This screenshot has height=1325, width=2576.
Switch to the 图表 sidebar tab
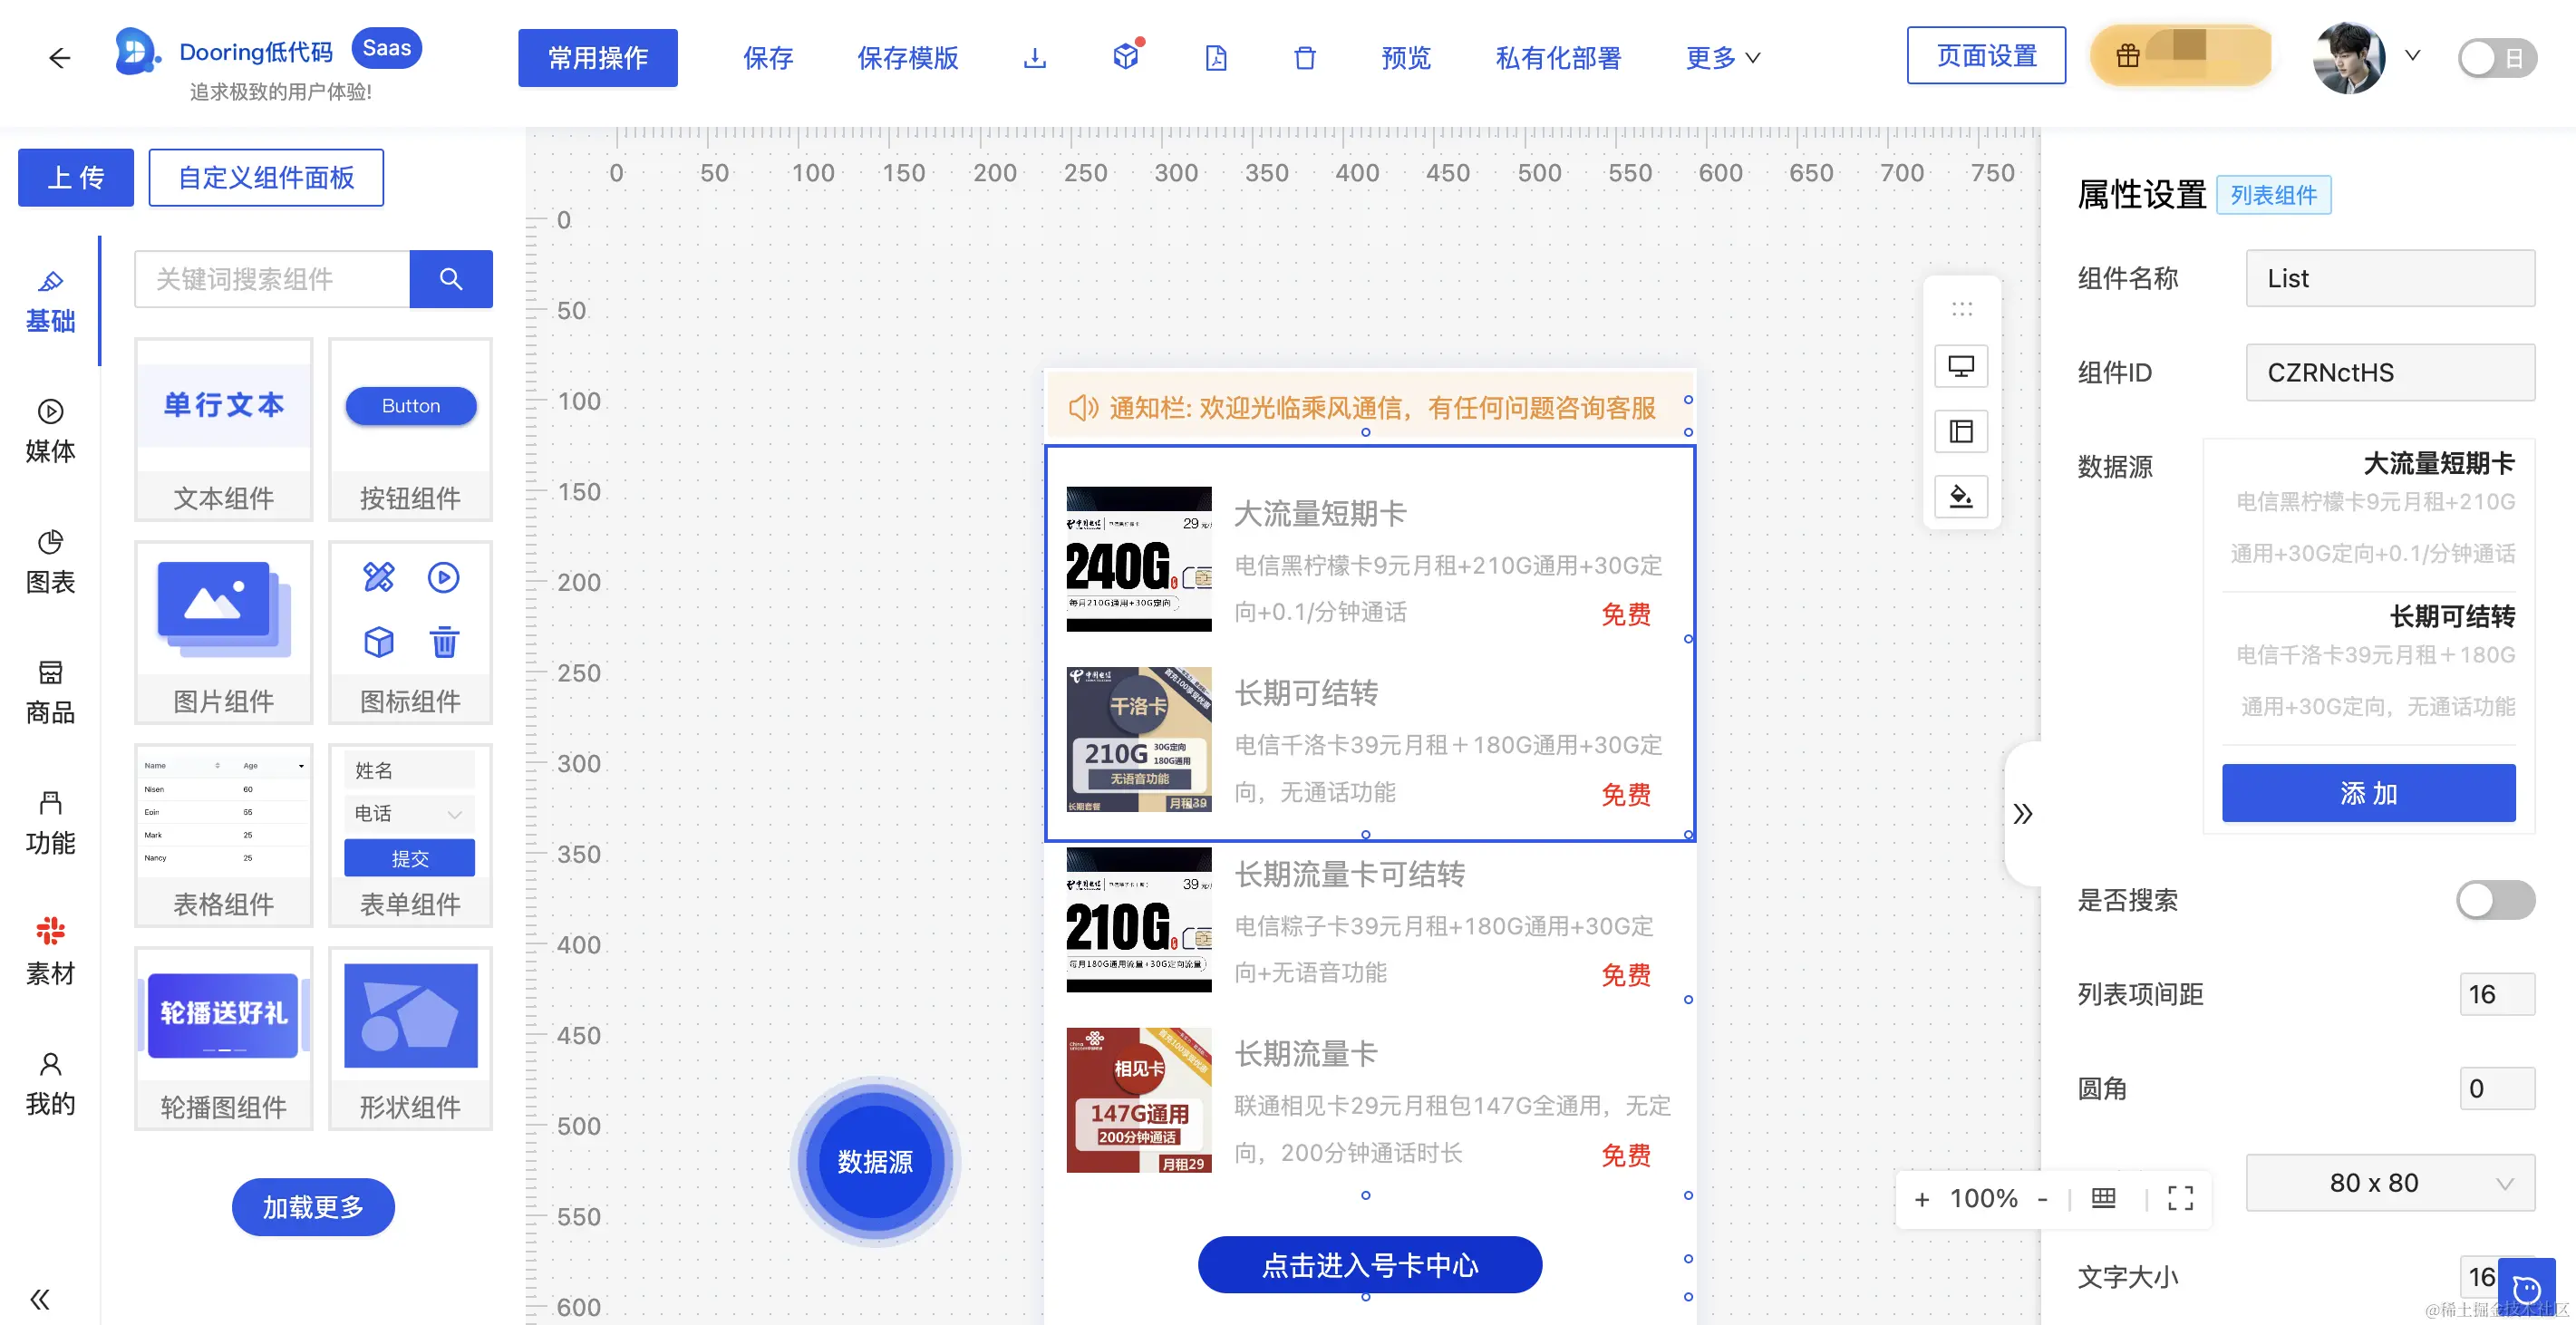[50, 561]
